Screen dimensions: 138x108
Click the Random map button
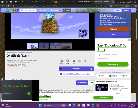(113, 76)
